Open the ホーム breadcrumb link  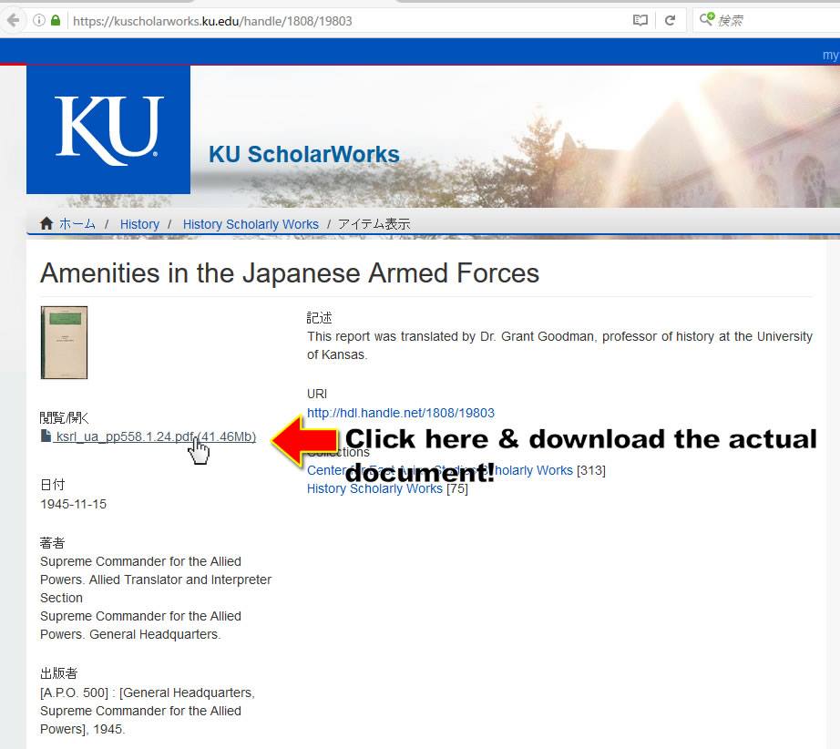point(77,224)
